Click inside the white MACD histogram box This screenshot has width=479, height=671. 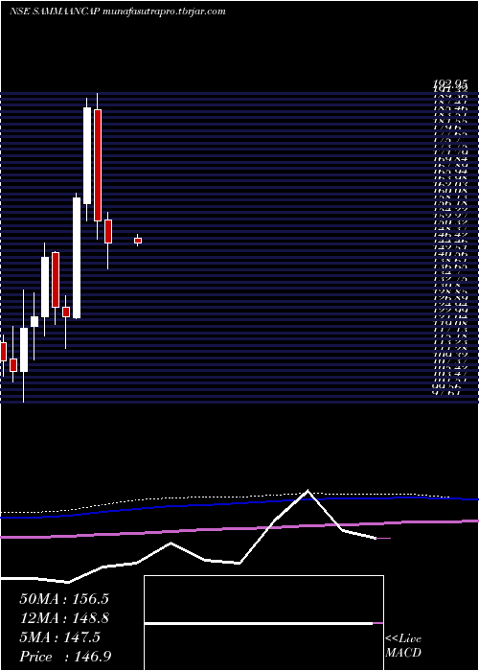[263, 623]
